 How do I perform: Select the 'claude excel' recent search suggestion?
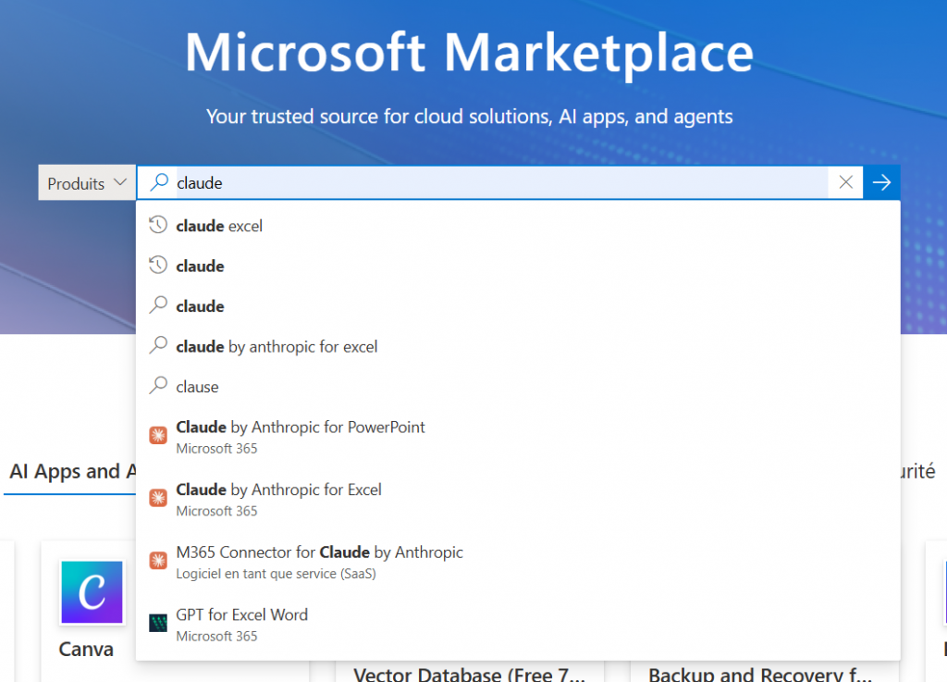click(219, 225)
